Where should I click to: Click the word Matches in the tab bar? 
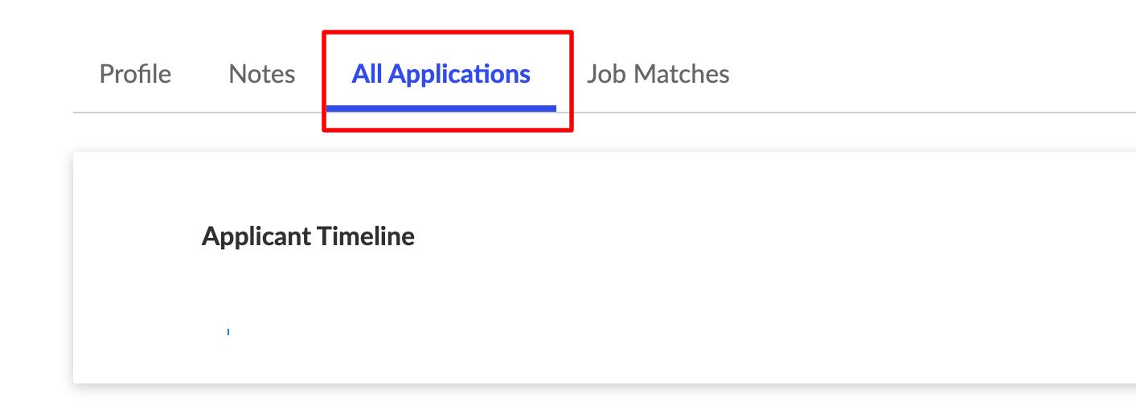(681, 74)
